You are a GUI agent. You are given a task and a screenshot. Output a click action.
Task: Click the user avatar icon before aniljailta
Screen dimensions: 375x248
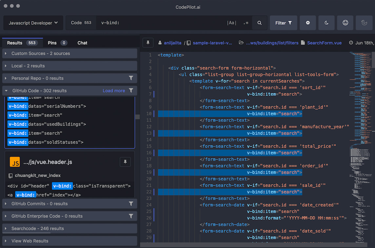(x=160, y=43)
